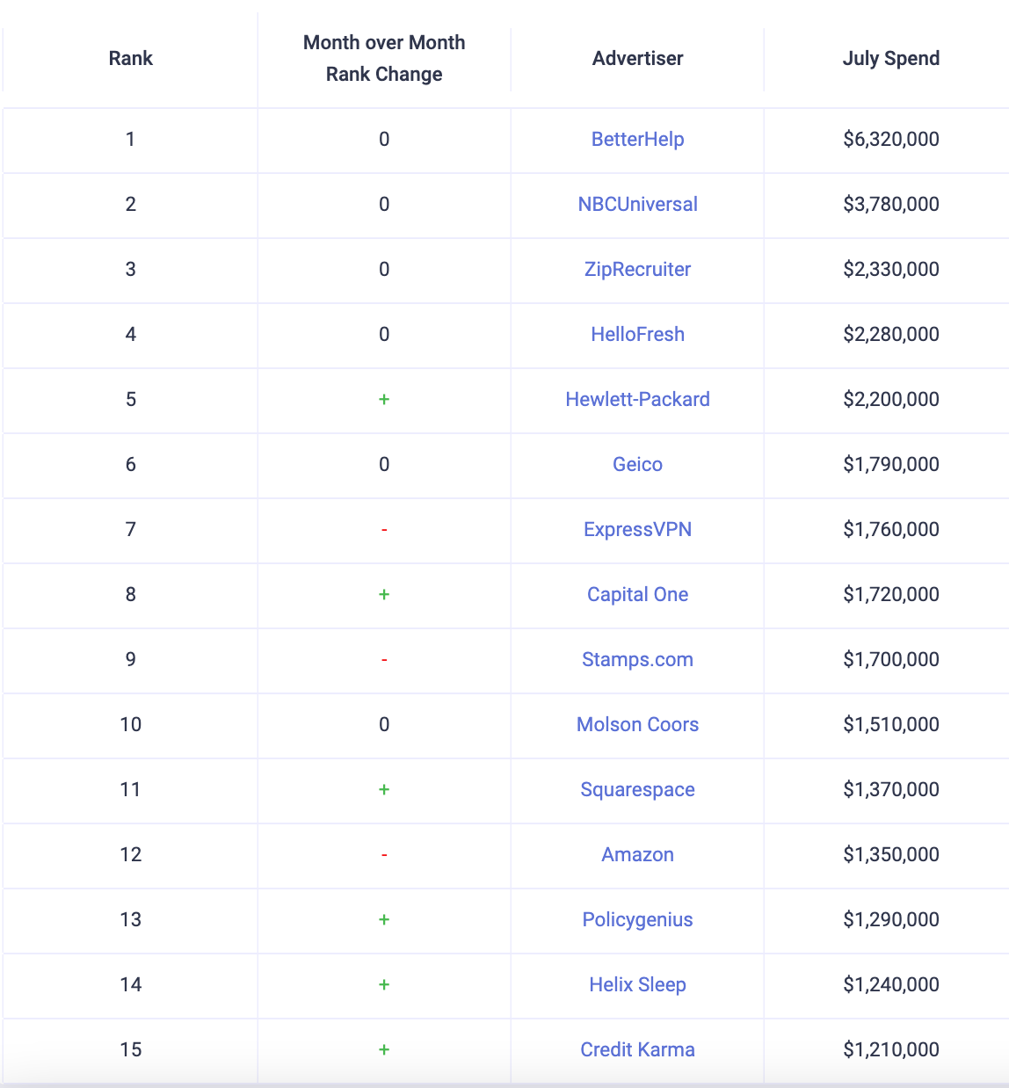Click BetterHelp's $6,320,000 spend cell
1009x1088 pixels.
pos(890,139)
